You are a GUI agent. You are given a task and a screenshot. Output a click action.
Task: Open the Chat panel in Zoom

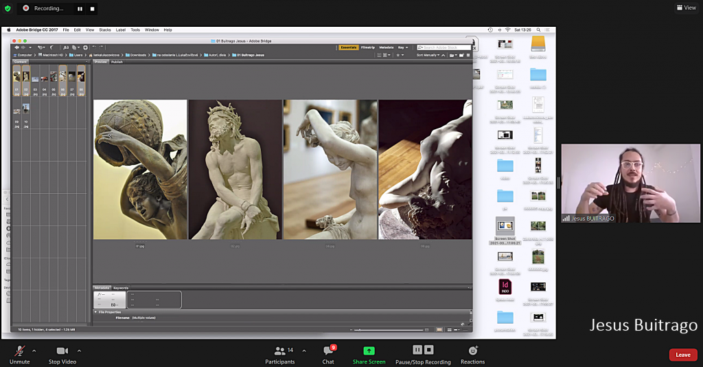[328, 355]
